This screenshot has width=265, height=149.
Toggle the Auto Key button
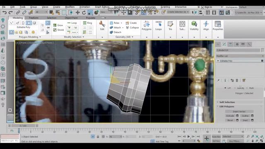pyautogui.click(x=216, y=137)
